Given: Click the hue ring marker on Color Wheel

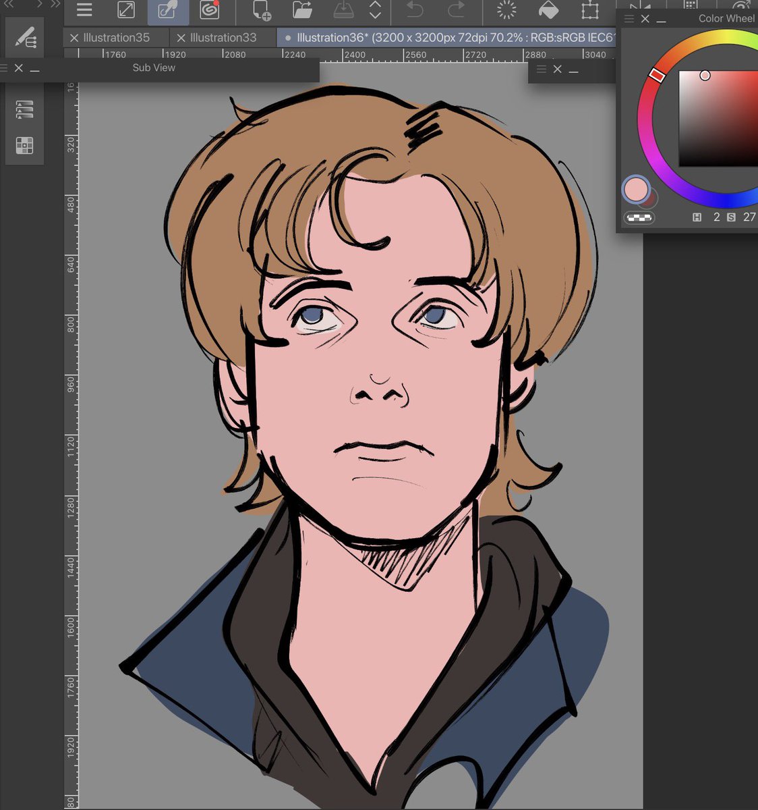Looking at the screenshot, I should (x=657, y=75).
